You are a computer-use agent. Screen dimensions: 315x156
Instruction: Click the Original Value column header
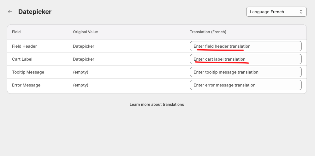(x=85, y=32)
